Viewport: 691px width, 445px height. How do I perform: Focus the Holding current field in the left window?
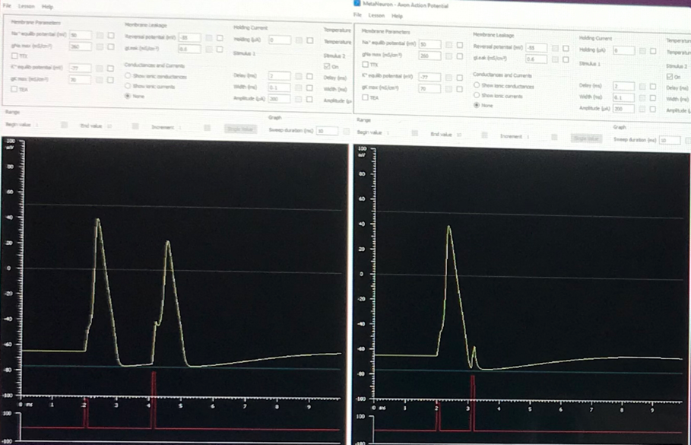pyautogui.click(x=280, y=40)
